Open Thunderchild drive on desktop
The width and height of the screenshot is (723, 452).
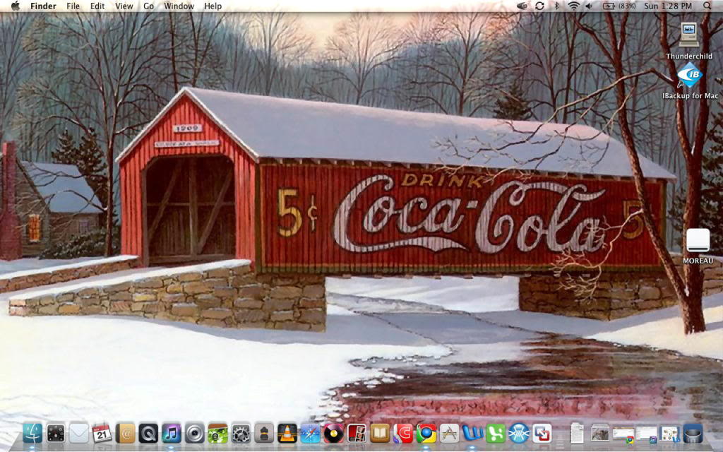click(689, 35)
